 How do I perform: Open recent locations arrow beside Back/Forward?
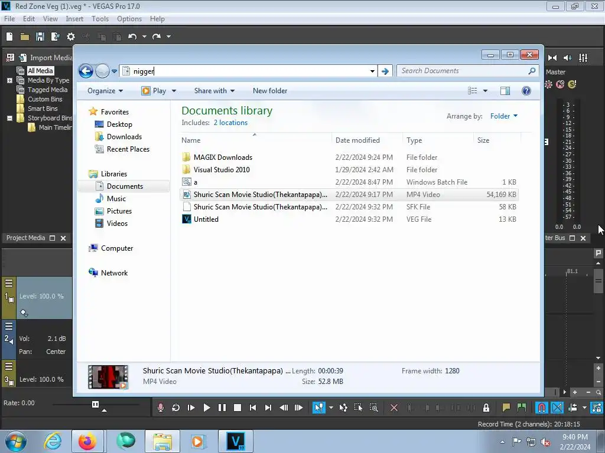click(114, 71)
